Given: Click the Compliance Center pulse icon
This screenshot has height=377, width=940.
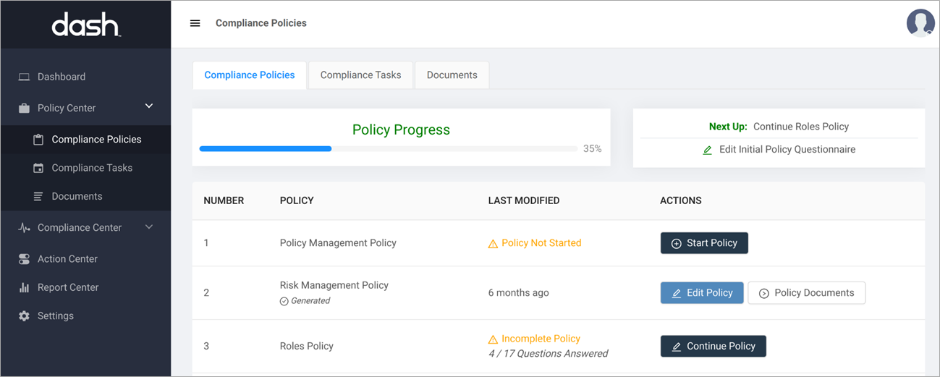Looking at the screenshot, I should [24, 228].
